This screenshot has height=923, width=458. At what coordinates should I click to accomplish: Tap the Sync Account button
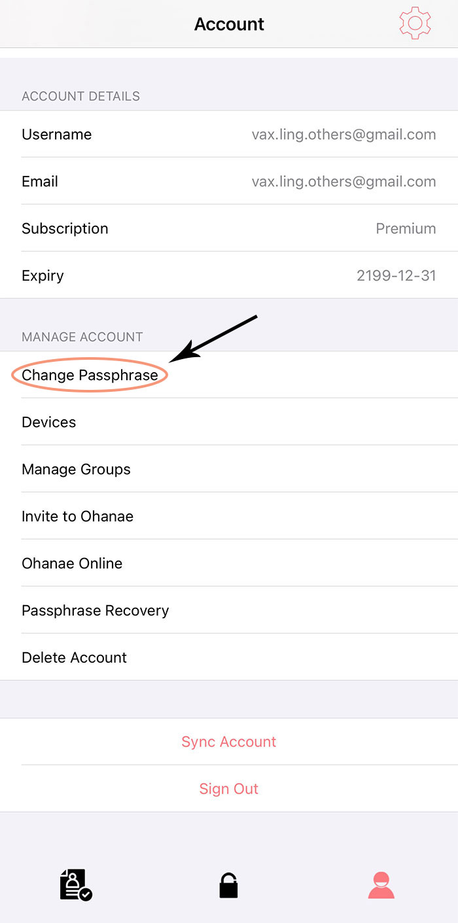229,742
